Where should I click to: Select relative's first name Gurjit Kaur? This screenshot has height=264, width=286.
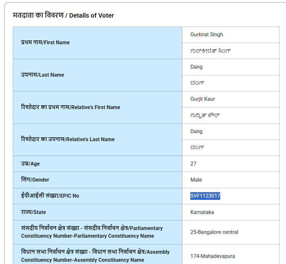click(x=203, y=99)
